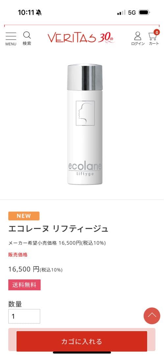The width and height of the screenshot is (164, 357).
Task: Tap the MENU text label
Action: tap(11, 44)
